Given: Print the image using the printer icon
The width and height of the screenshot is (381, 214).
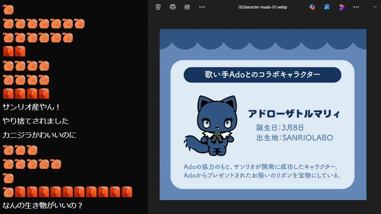Looking at the screenshot, I should tap(173, 7).
